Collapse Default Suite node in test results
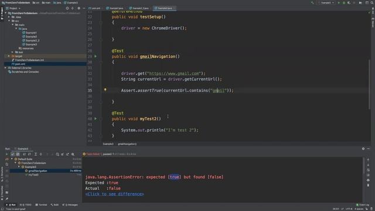Screen dimensions: 375x211 point(12,159)
